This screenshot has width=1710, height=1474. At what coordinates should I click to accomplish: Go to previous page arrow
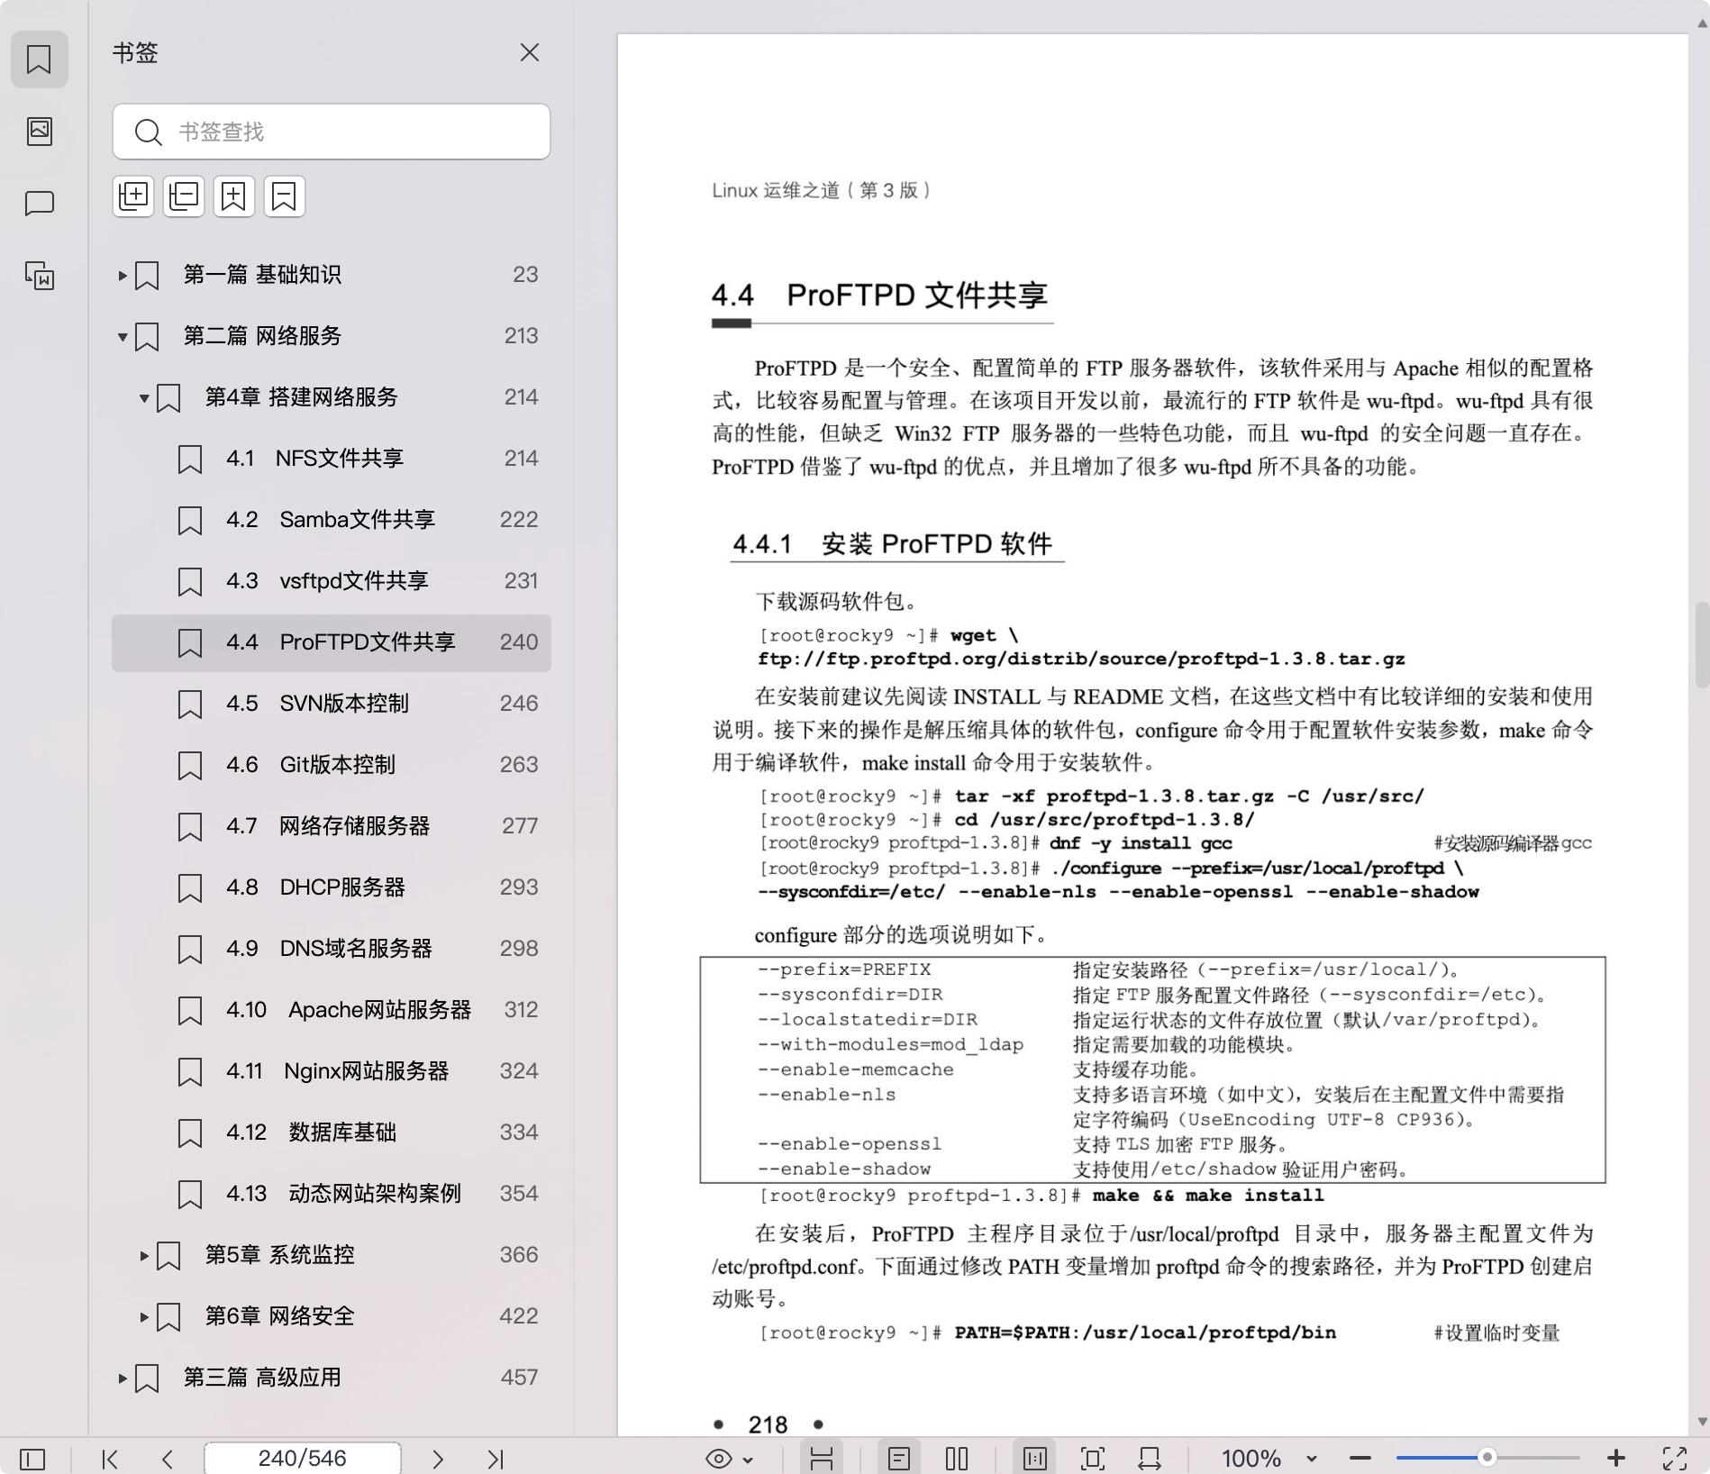pos(168,1459)
